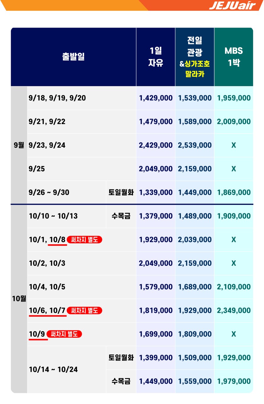Click the 출발일 column header
Screen dimensions: 264x404
73,57
